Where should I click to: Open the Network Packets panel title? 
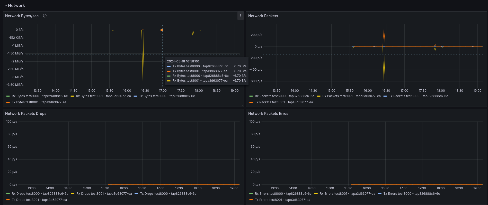pyautogui.click(x=263, y=16)
